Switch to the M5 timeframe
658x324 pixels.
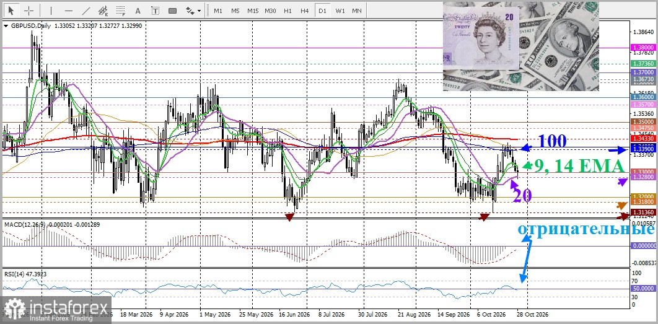tap(235, 11)
